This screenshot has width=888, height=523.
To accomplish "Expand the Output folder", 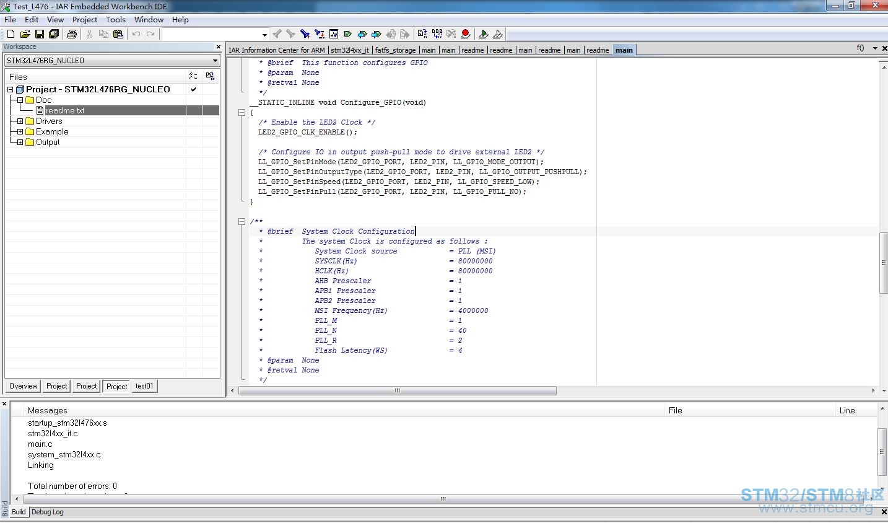I will coord(20,142).
